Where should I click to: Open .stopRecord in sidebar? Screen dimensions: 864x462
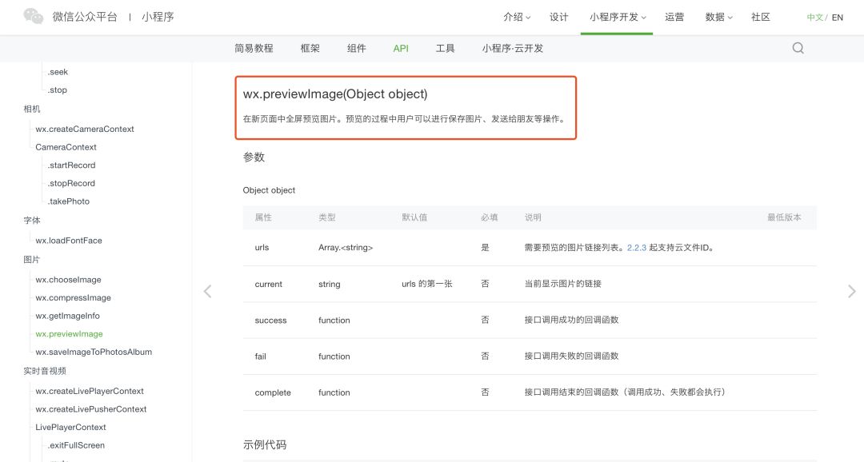pos(71,183)
